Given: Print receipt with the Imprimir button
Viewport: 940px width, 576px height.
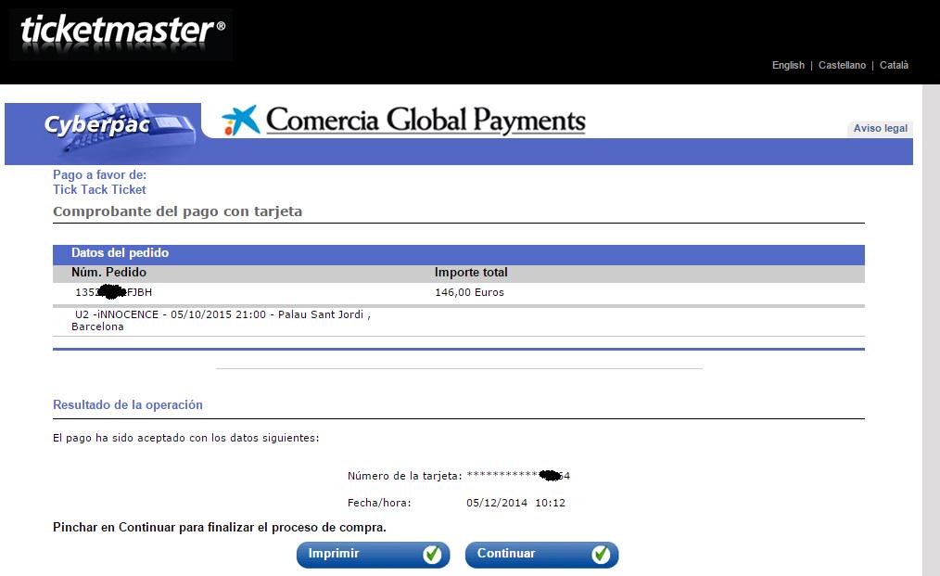Looking at the screenshot, I should 374,555.
